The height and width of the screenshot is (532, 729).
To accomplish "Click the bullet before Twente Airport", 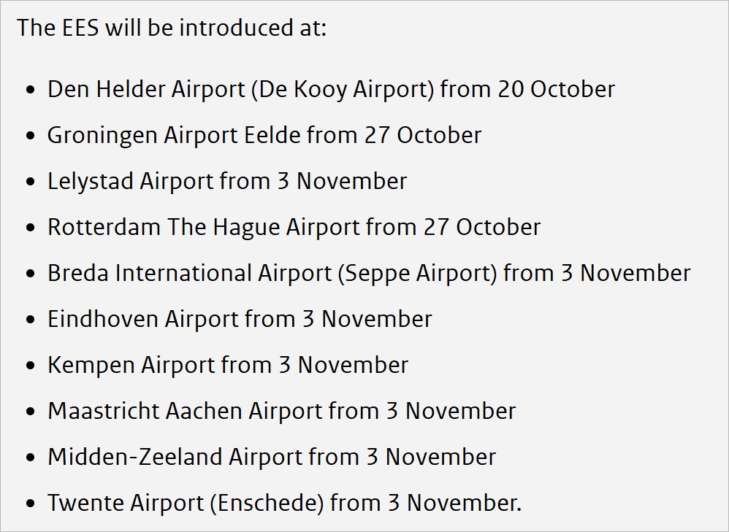I will pos(30,504).
